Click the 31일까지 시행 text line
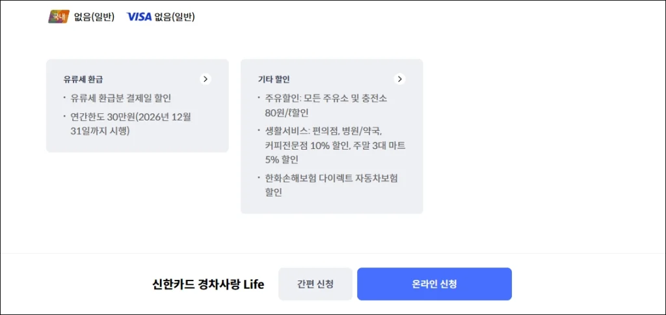 [100, 131]
